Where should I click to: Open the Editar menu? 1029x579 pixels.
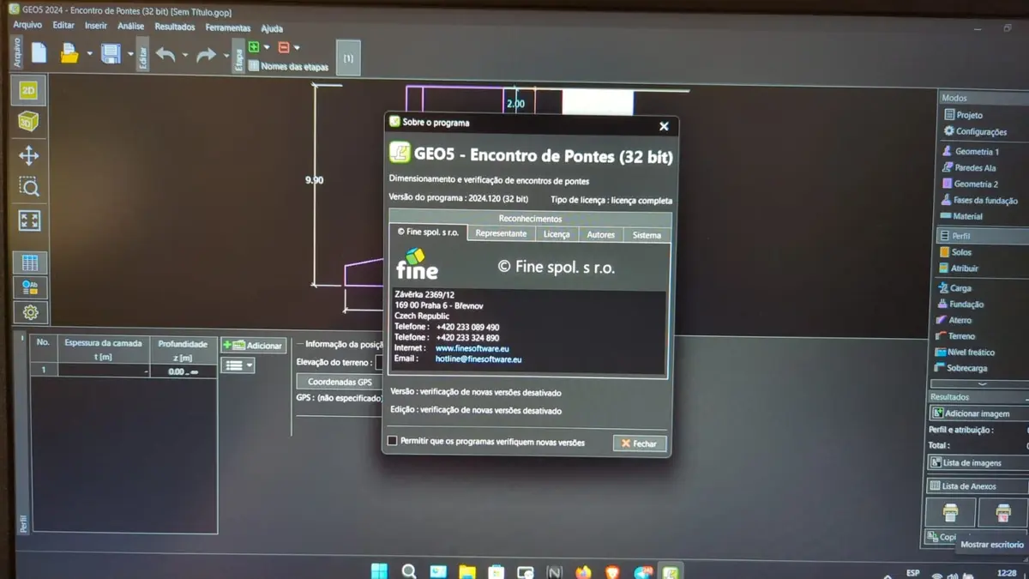(63, 26)
